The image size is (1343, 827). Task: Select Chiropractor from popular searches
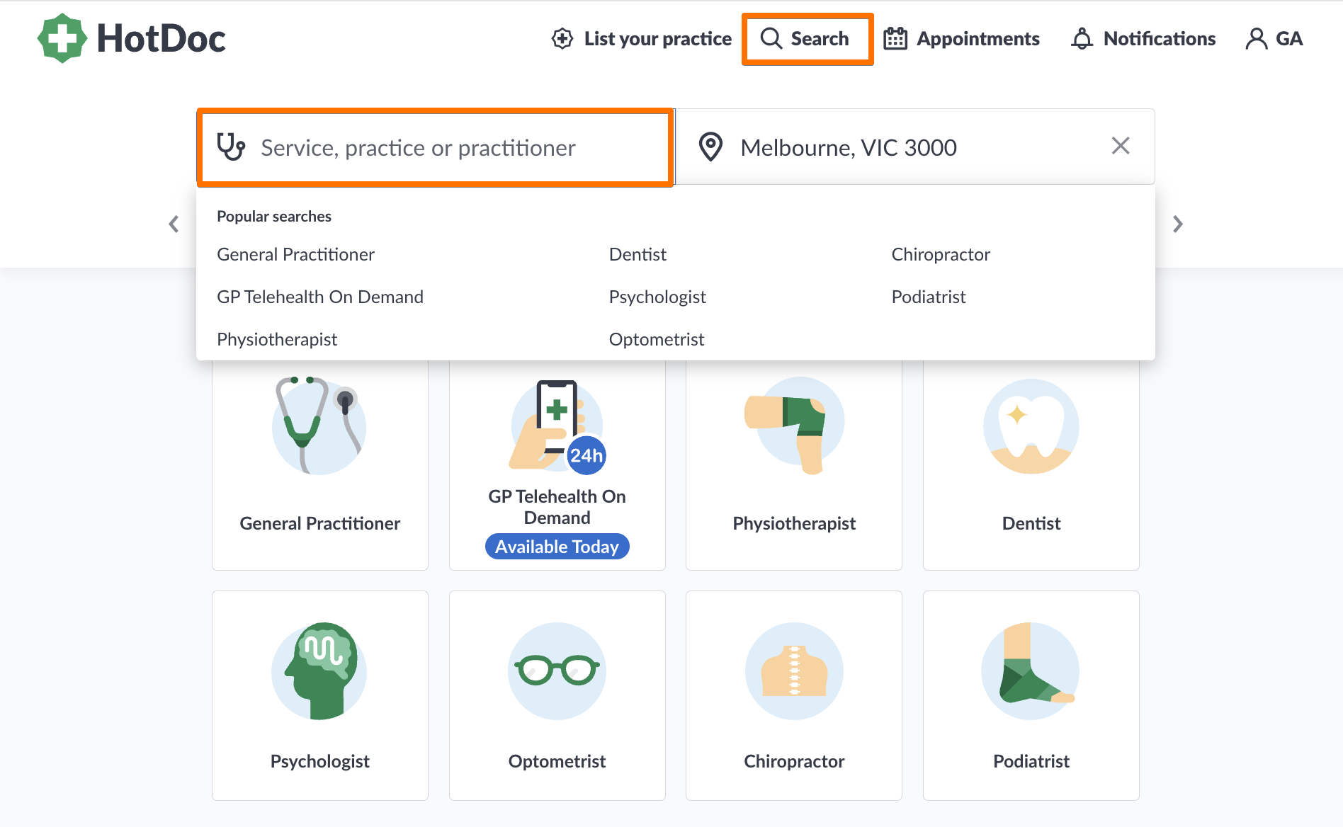(x=941, y=254)
